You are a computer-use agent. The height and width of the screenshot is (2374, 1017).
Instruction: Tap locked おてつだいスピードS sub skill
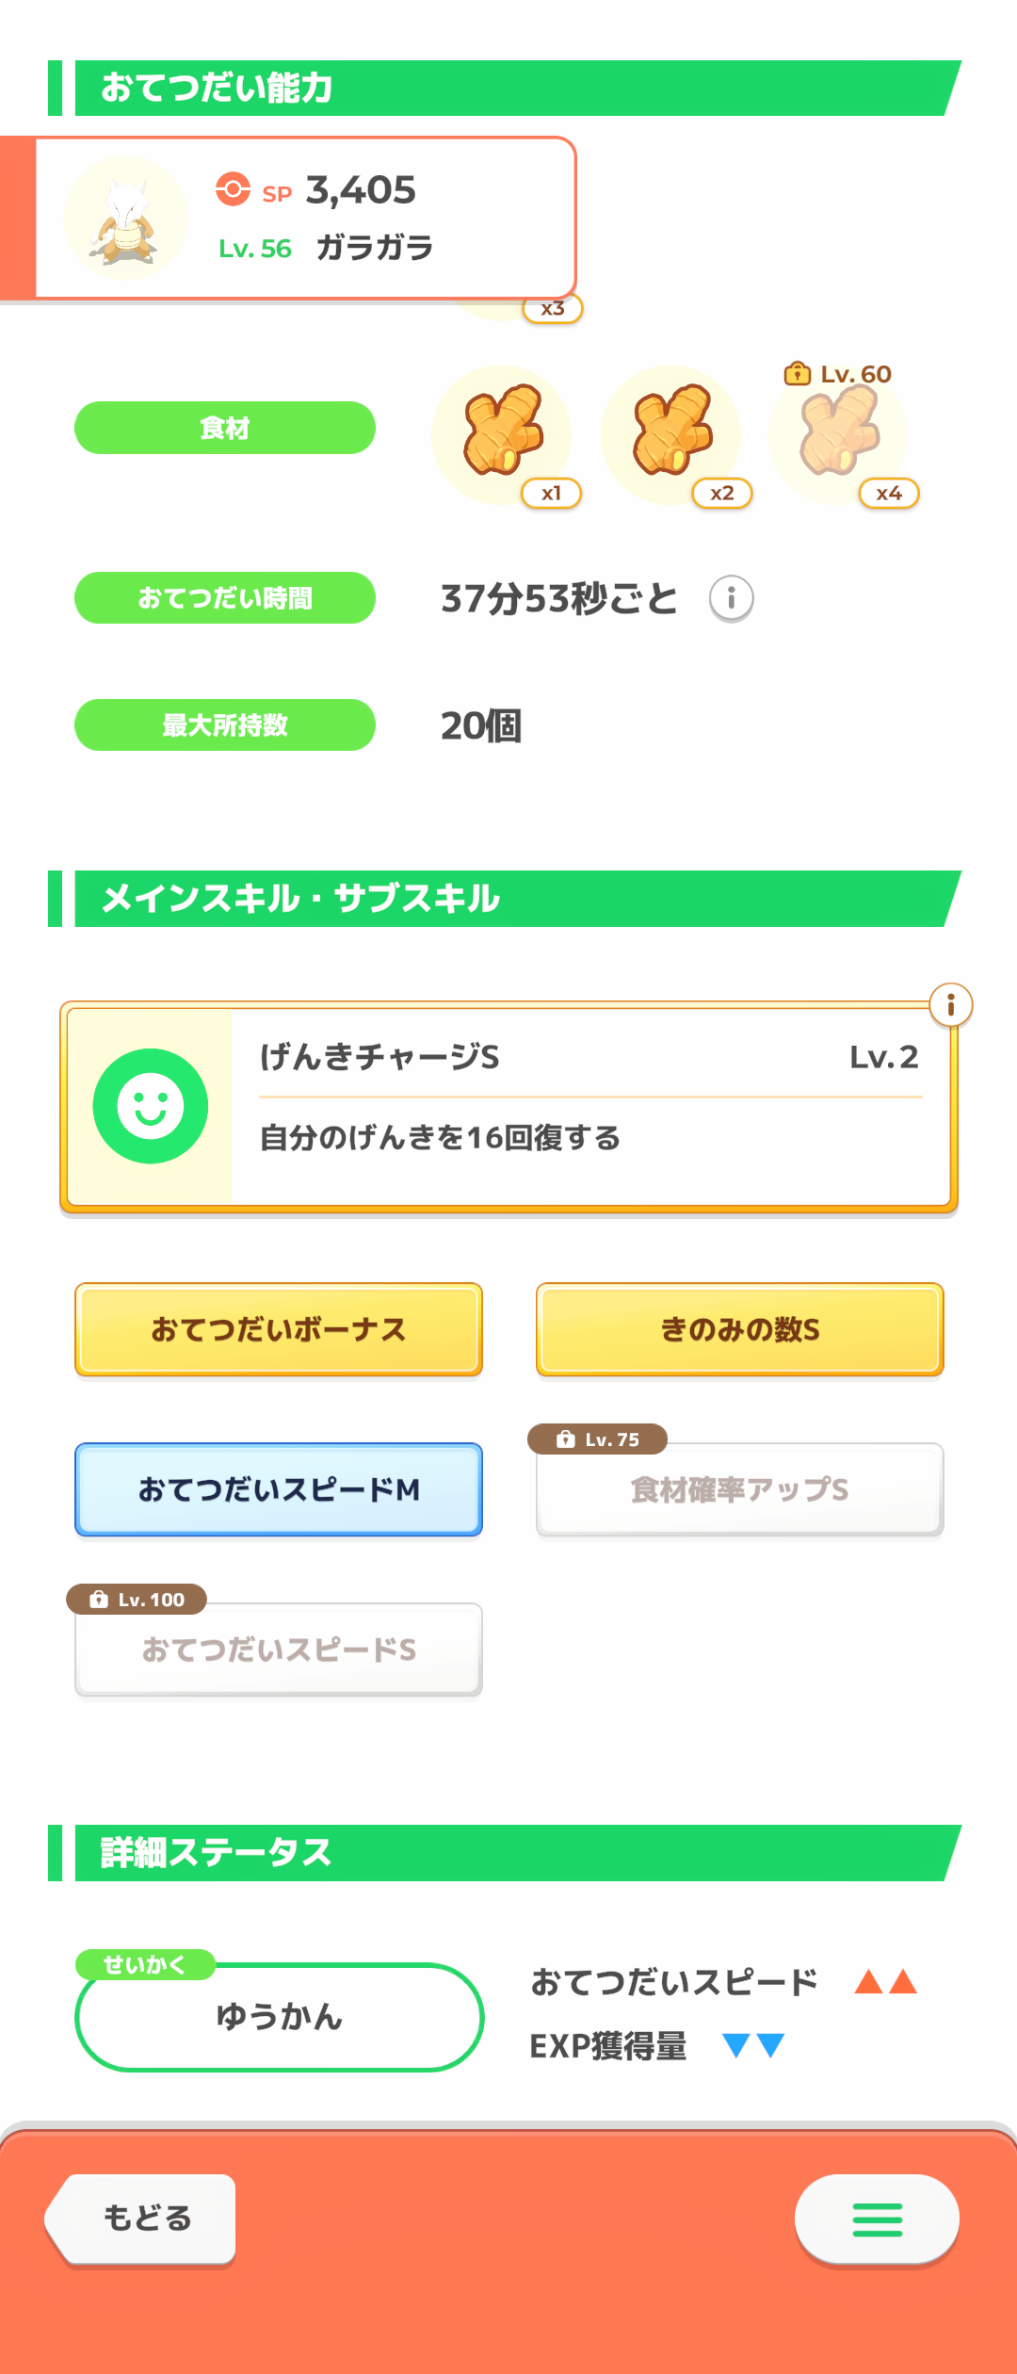click(x=279, y=1650)
